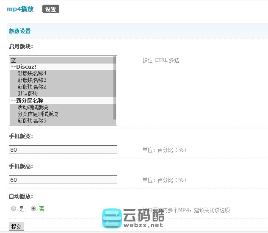Click the forum list's vertical scrollbar
The width and height of the screenshot is (268, 233).
[x=115, y=89]
